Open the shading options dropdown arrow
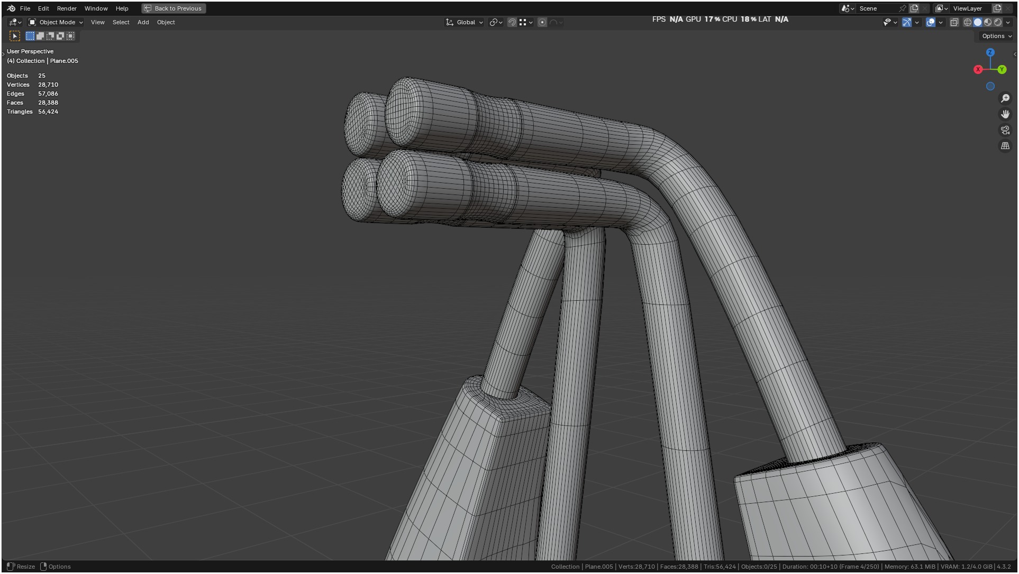 pyautogui.click(x=1008, y=22)
